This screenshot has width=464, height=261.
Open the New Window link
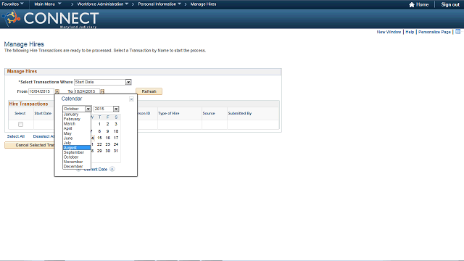click(389, 32)
